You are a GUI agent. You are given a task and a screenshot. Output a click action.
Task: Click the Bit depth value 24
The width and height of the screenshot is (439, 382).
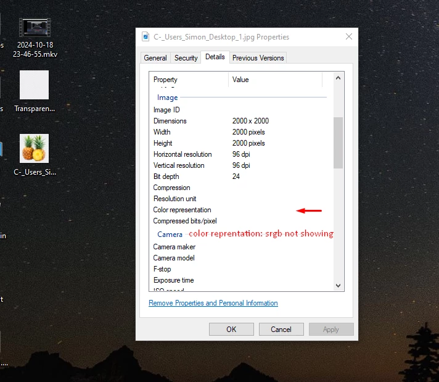[236, 176]
